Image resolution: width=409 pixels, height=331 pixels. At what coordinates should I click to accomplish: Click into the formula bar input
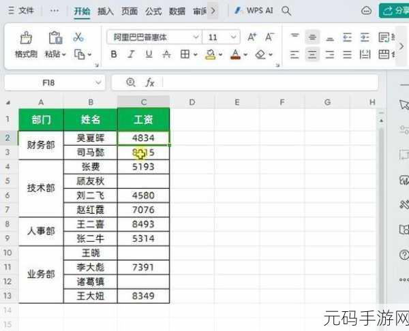tap(270, 83)
